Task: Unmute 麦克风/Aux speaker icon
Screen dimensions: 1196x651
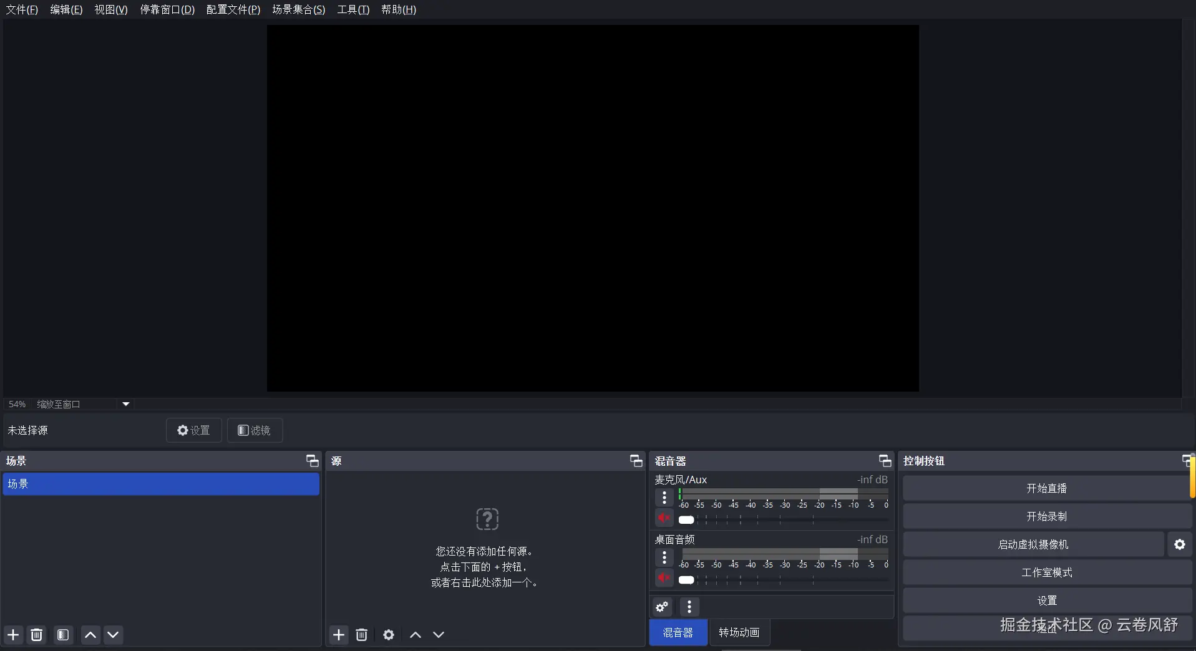Action: click(664, 518)
